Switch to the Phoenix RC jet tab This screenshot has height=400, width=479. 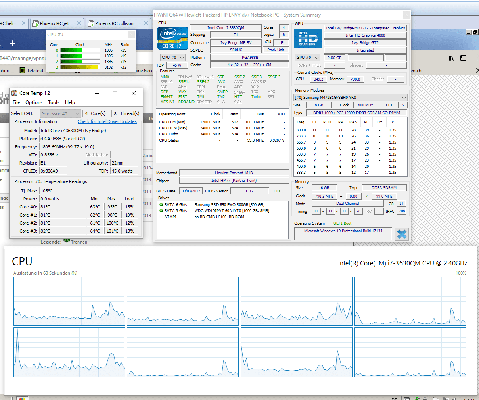[x=56, y=23]
